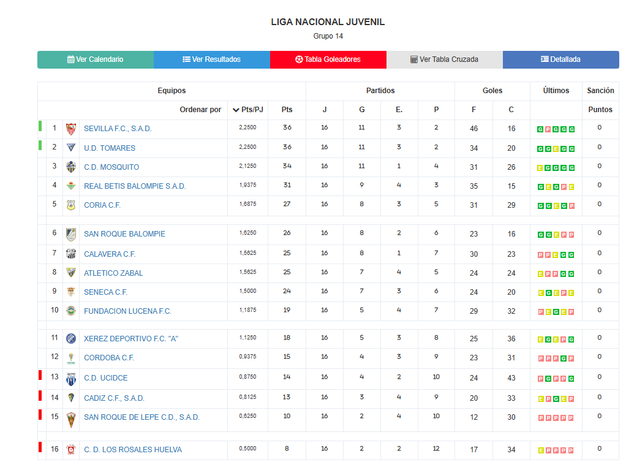Open CADIZ C.F., S.A.D. team link
This screenshot has width=626, height=470.
(x=114, y=398)
